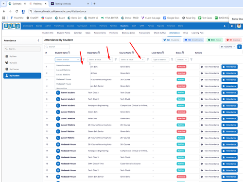243x182 pixels.
Task: Open the Status filter dropdown
Action: [x=182, y=59]
